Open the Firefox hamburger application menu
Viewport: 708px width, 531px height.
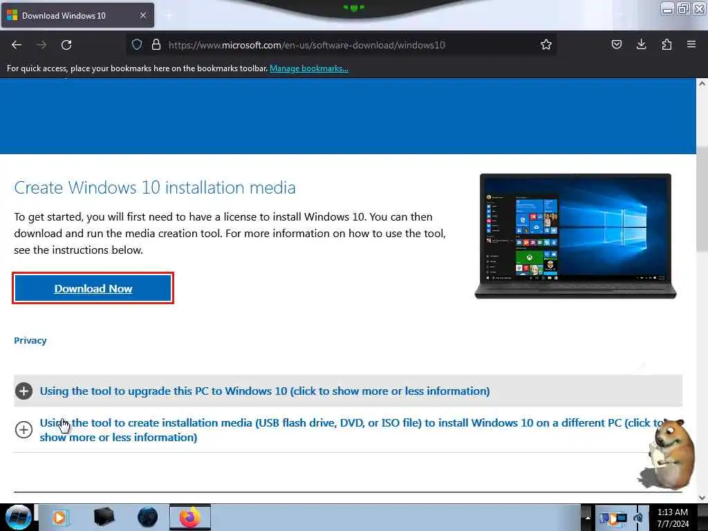coord(691,44)
